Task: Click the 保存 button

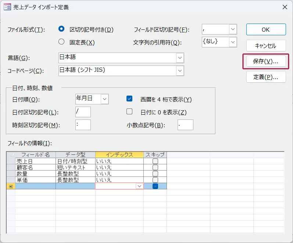Action: click(266, 61)
